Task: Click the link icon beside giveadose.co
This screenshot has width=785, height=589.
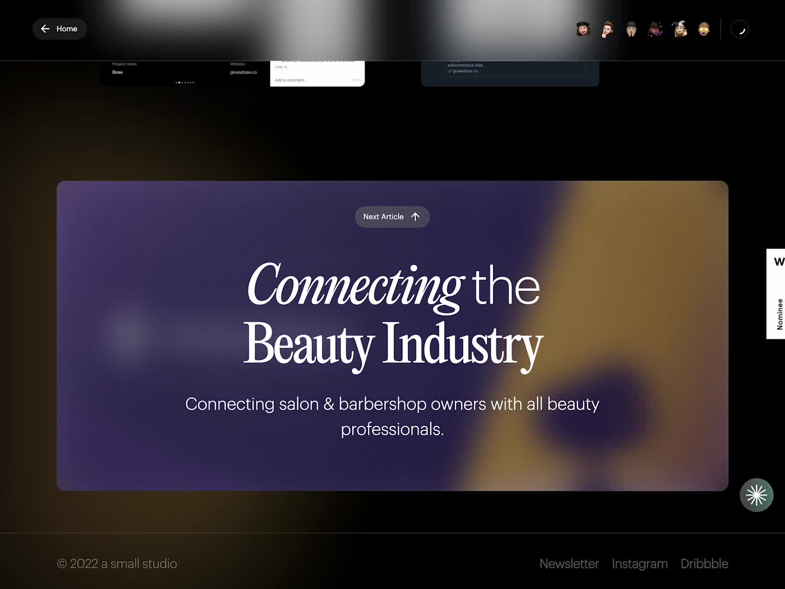Action: pos(450,72)
